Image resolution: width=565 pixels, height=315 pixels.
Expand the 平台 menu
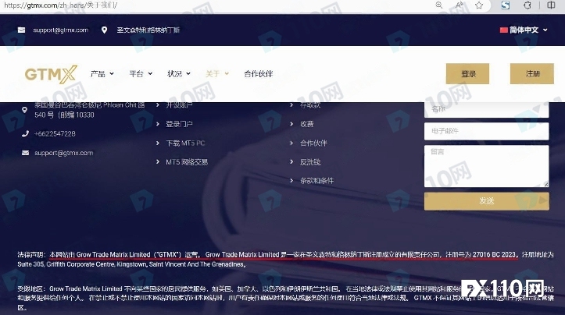141,74
